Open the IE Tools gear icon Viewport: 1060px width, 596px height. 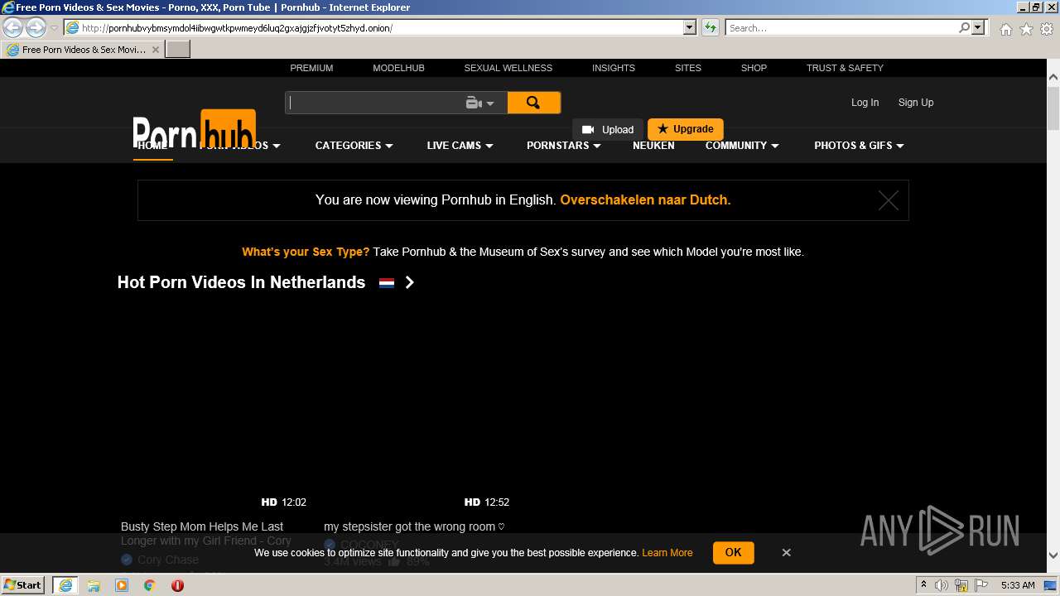(x=1047, y=29)
